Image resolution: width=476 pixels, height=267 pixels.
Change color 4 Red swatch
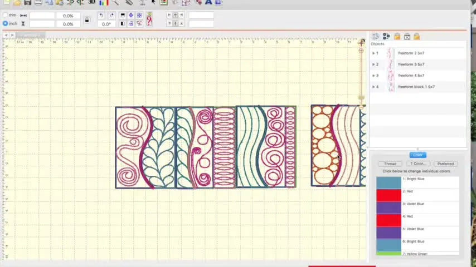tap(388, 220)
